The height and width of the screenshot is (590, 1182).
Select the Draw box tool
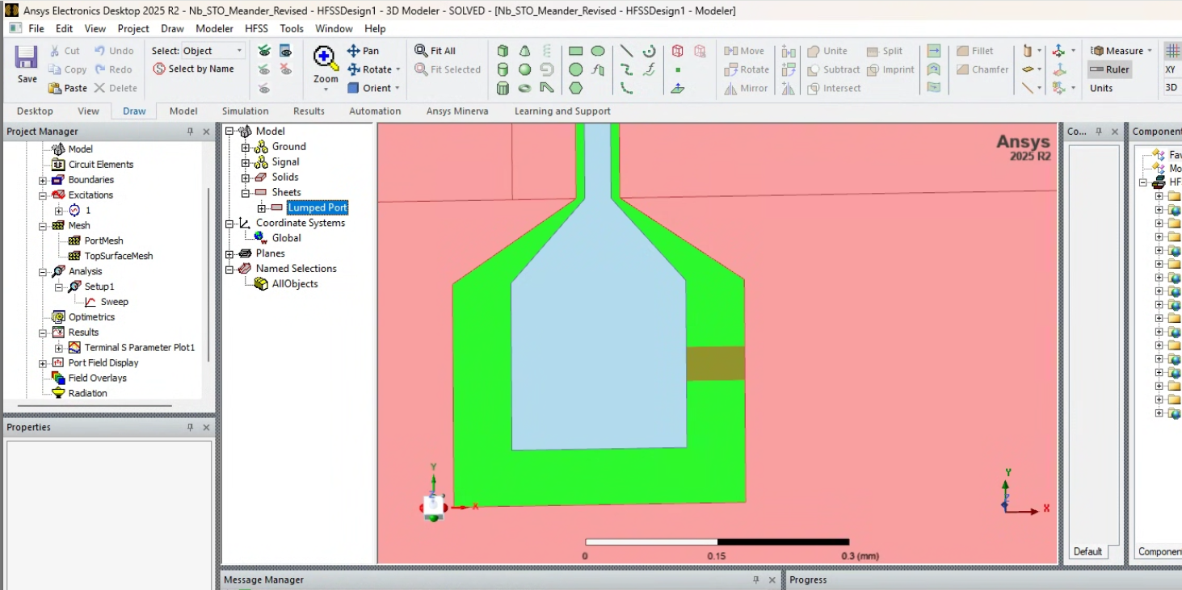pos(503,51)
